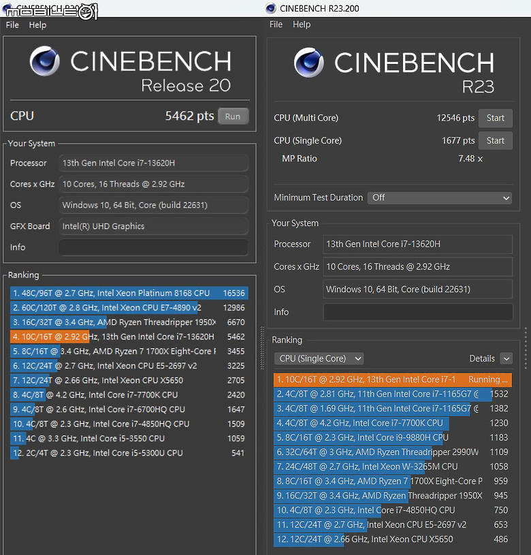Select R20 ranking row Core i7-4850HQ 1509

pyautogui.click(x=129, y=424)
